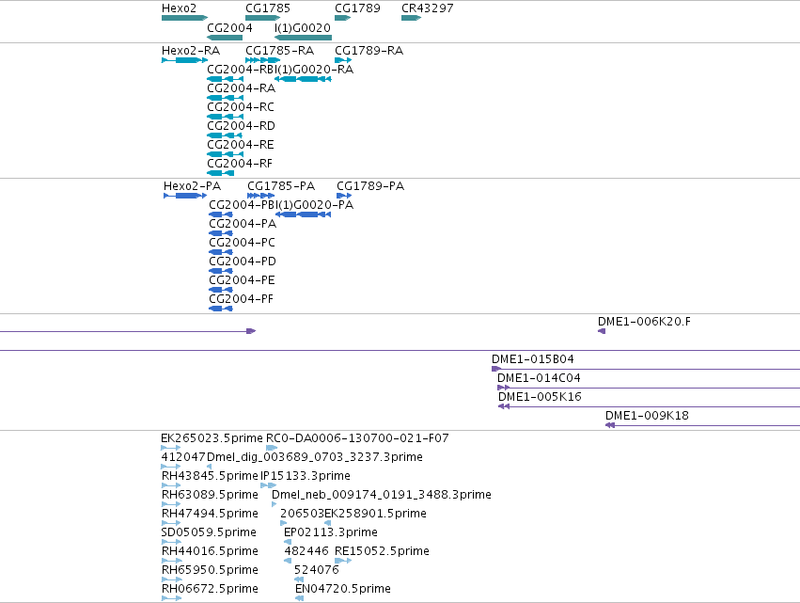Open the Hexo2-PA protein feature
Screen dimensions: 800x603
click(185, 196)
